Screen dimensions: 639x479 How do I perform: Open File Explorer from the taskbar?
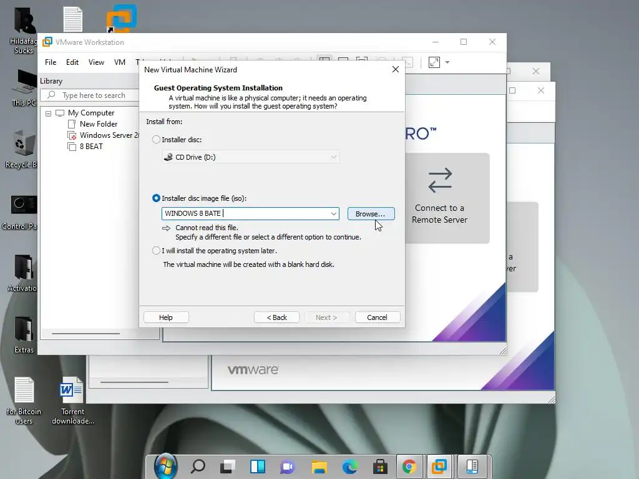click(x=319, y=467)
